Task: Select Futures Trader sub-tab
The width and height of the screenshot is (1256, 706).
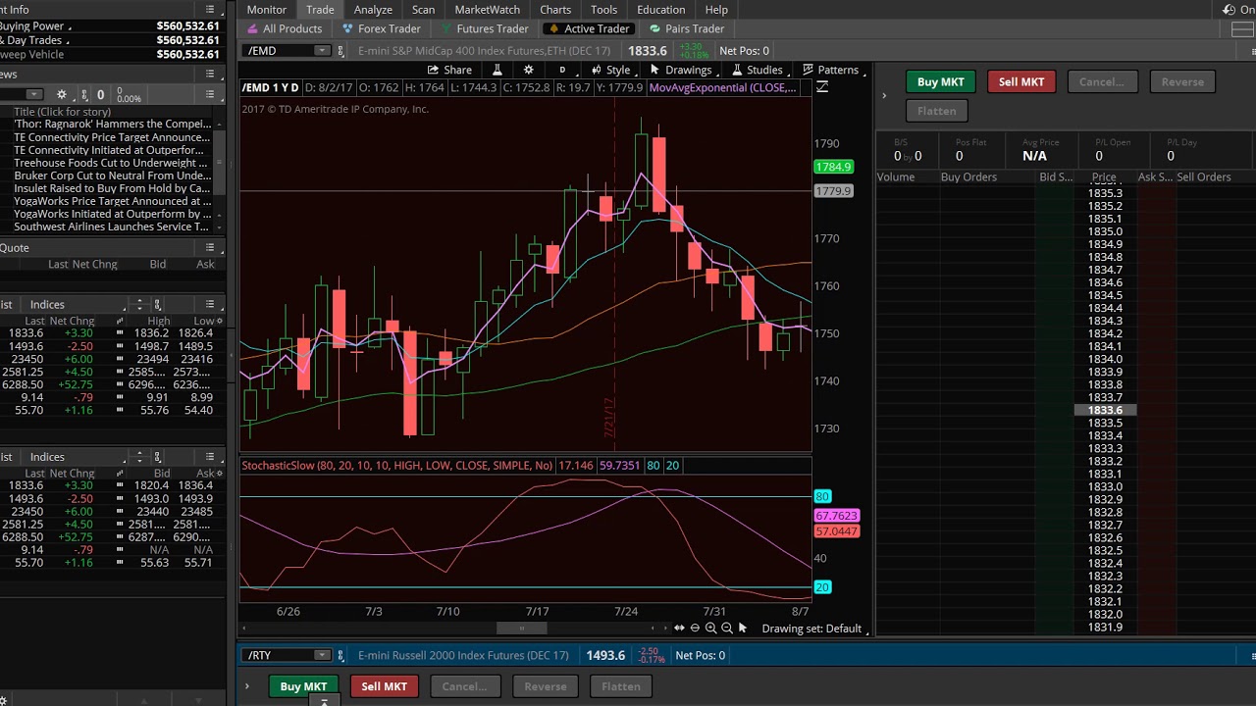Action: point(485,28)
